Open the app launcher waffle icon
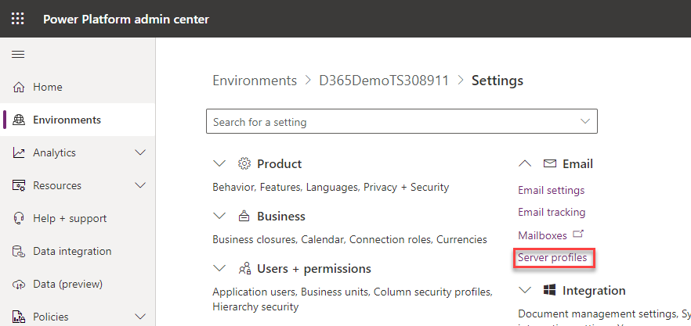This screenshot has height=326, width=691. click(x=17, y=19)
